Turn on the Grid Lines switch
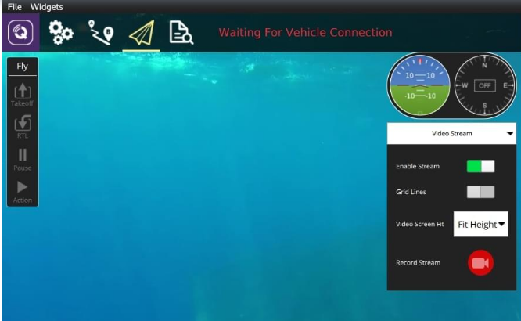521x321 pixels. [480, 192]
